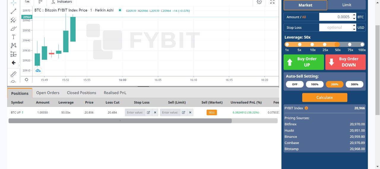Click the blue cloud logo on the chart

(x=38, y=70)
